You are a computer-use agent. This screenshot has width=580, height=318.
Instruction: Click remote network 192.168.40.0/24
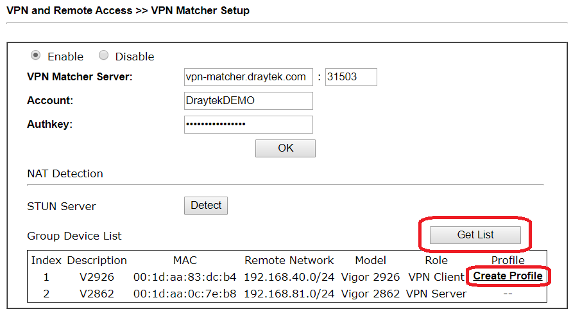click(x=289, y=278)
